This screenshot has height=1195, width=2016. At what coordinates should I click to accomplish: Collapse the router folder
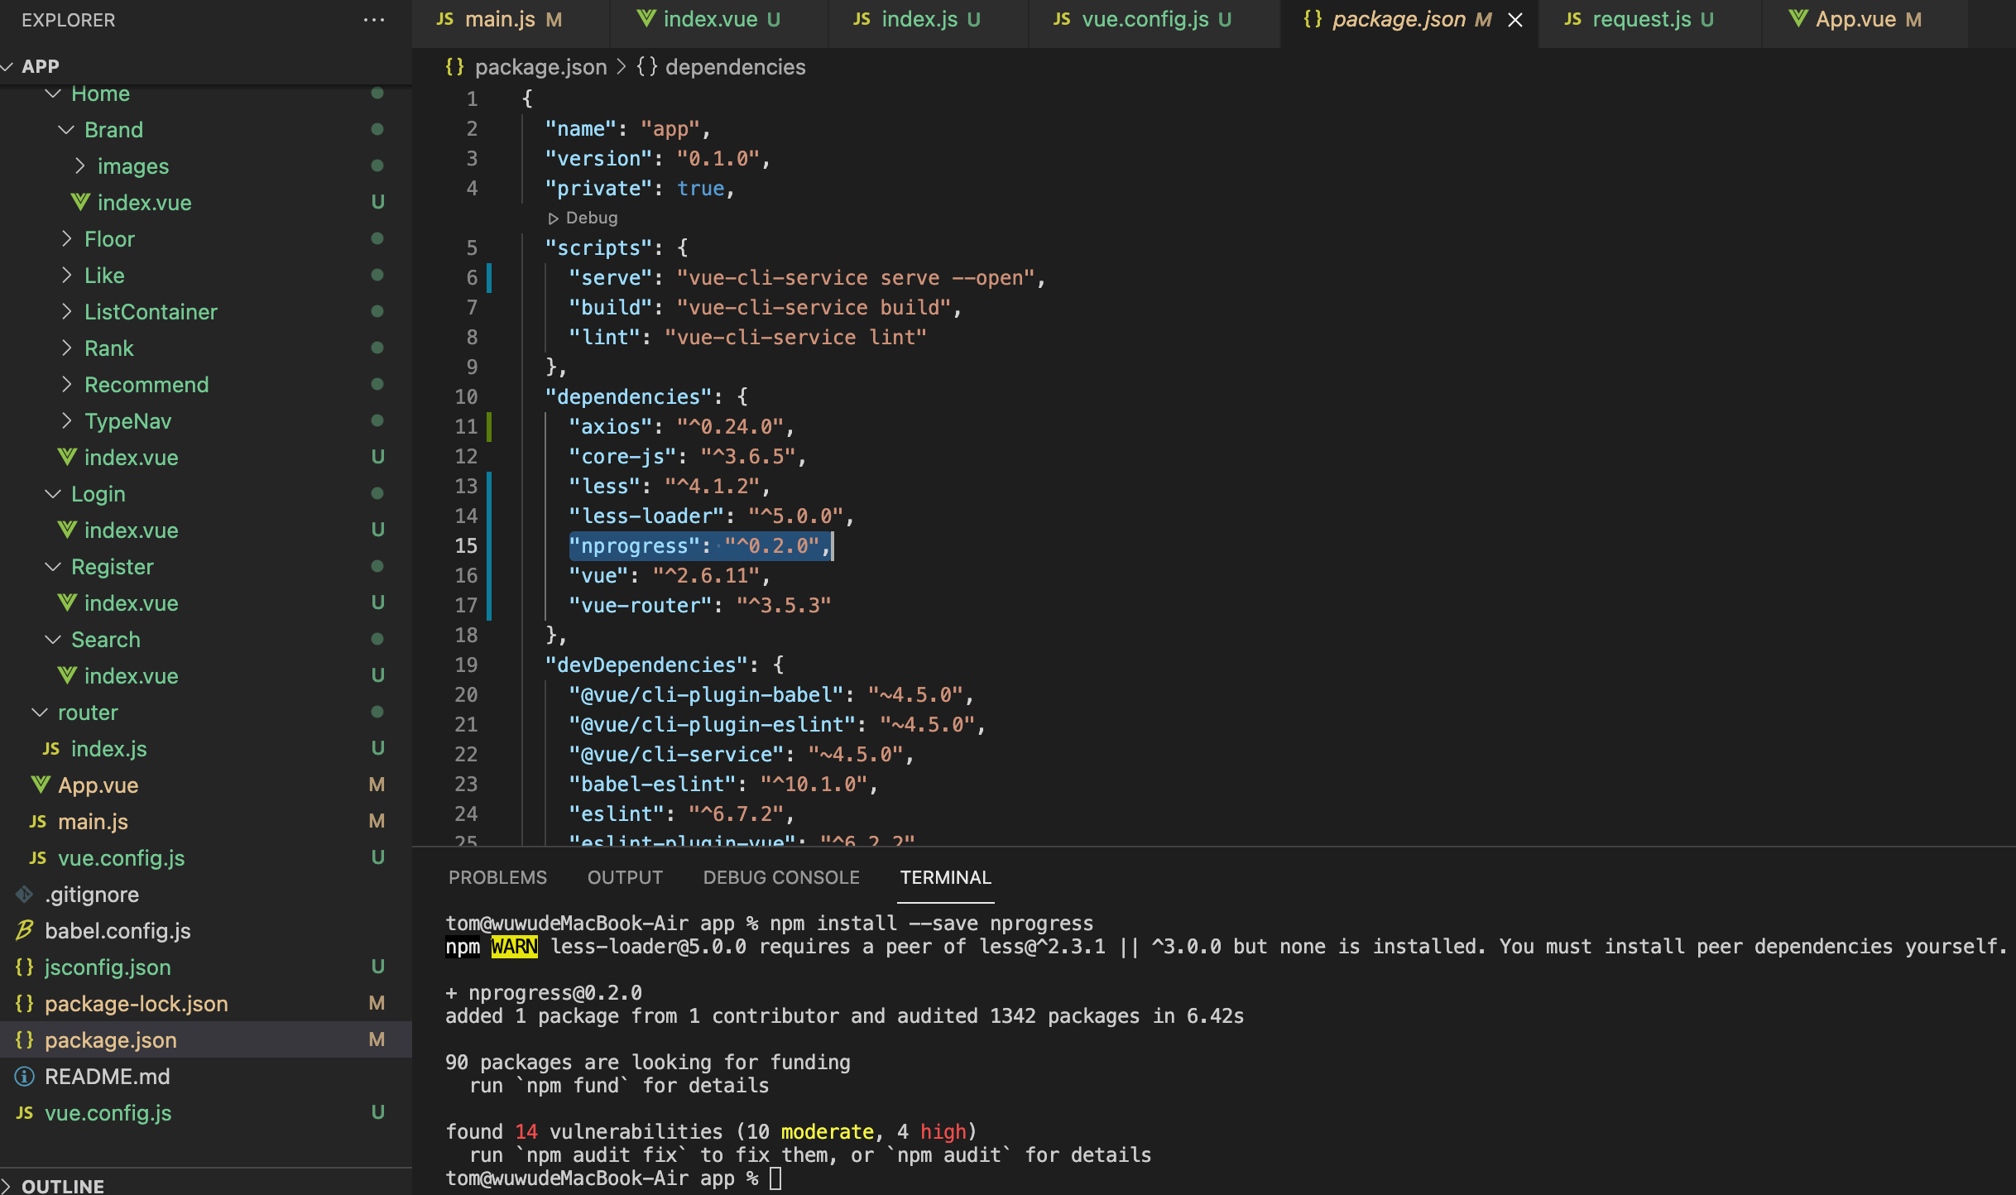[x=40, y=713]
